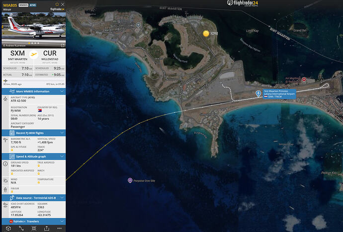343x232 pixels.
Task: Click the center-on-aircraft arrows icon
Action: [34, 229]
